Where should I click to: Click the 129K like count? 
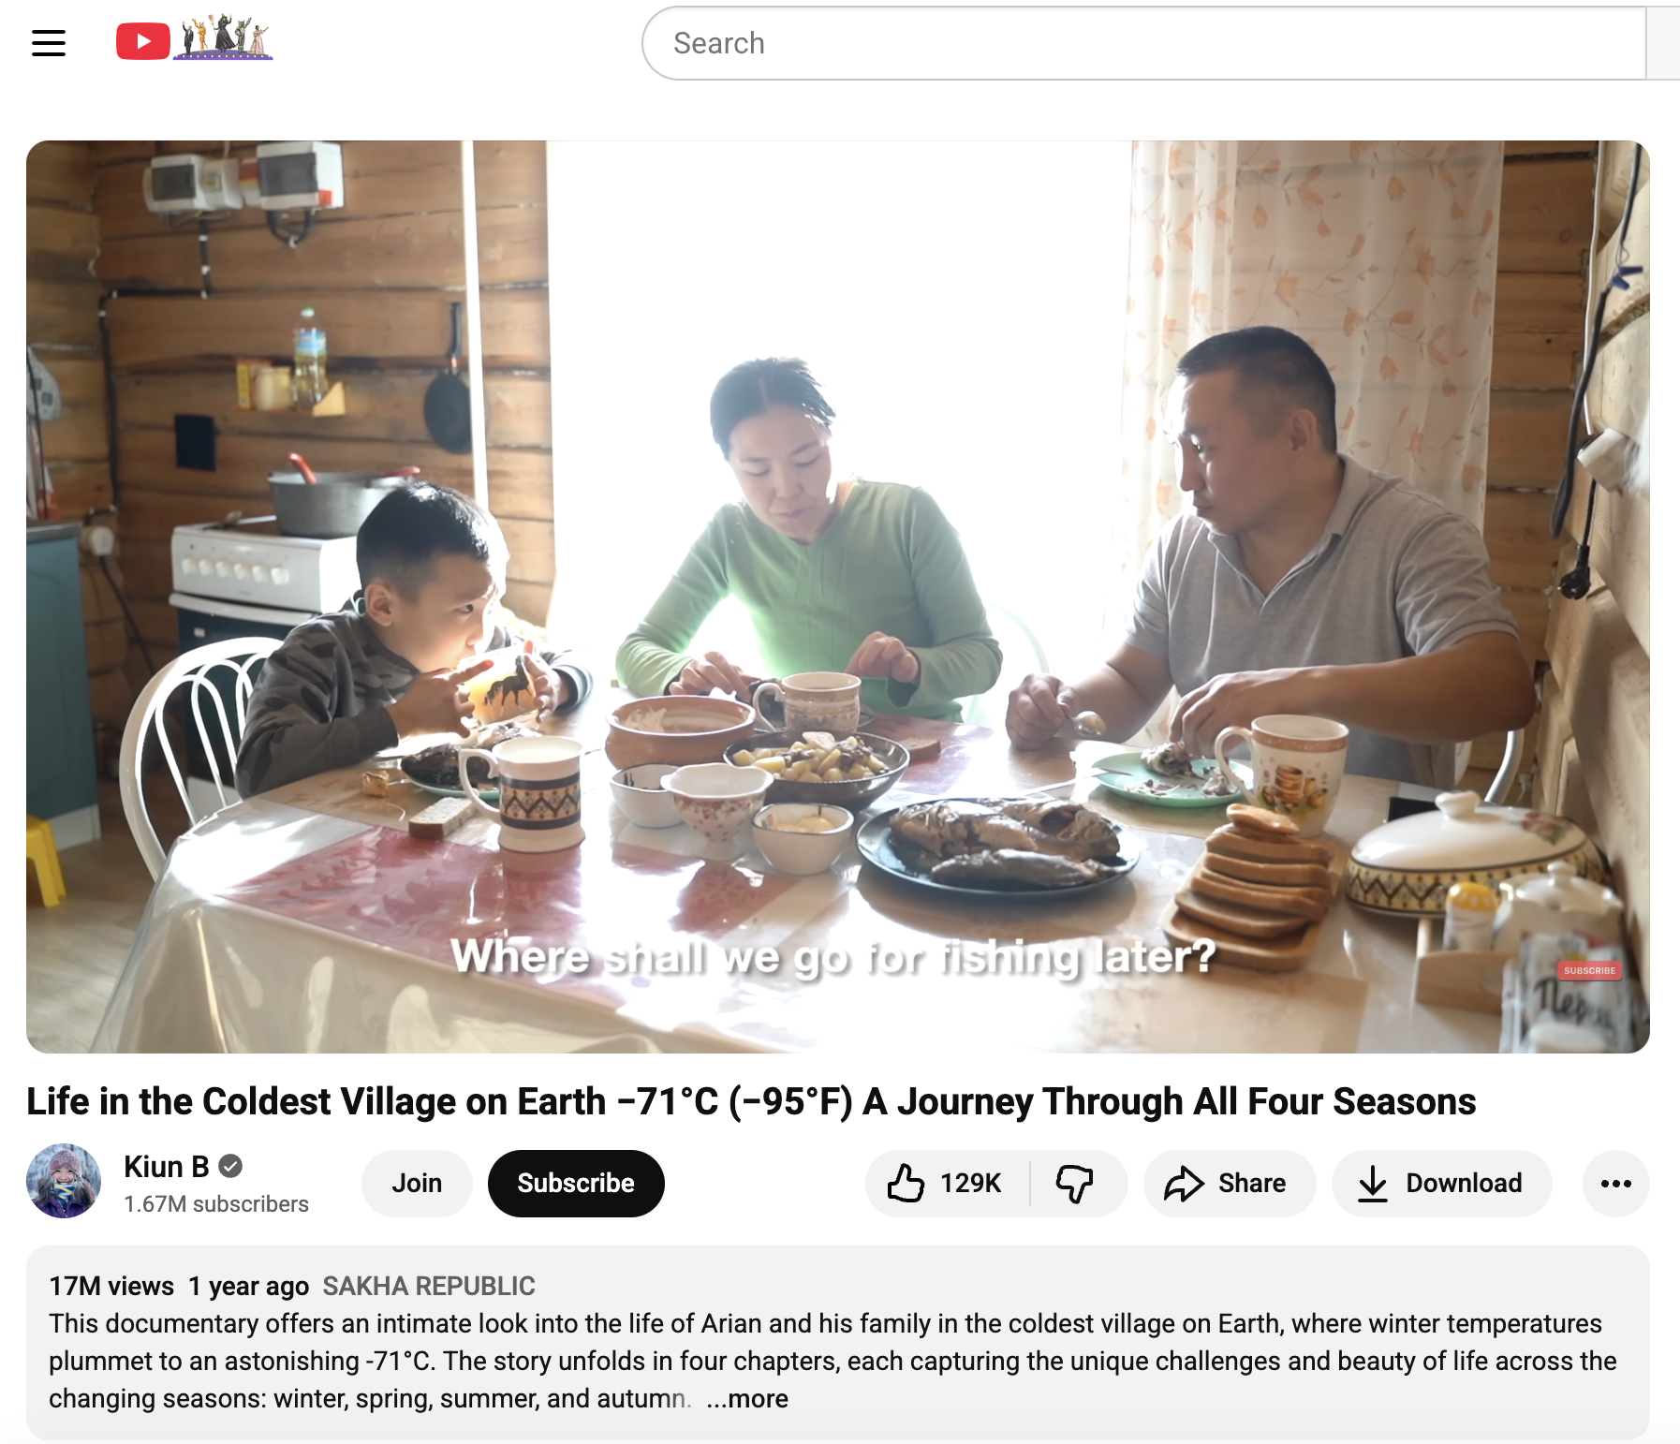click(970, 1183)
